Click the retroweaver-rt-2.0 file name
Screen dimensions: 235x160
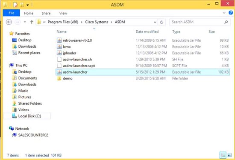click(x=77, y=40)
